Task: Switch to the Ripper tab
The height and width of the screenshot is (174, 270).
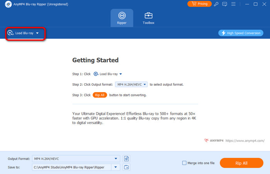Action: 122,18
